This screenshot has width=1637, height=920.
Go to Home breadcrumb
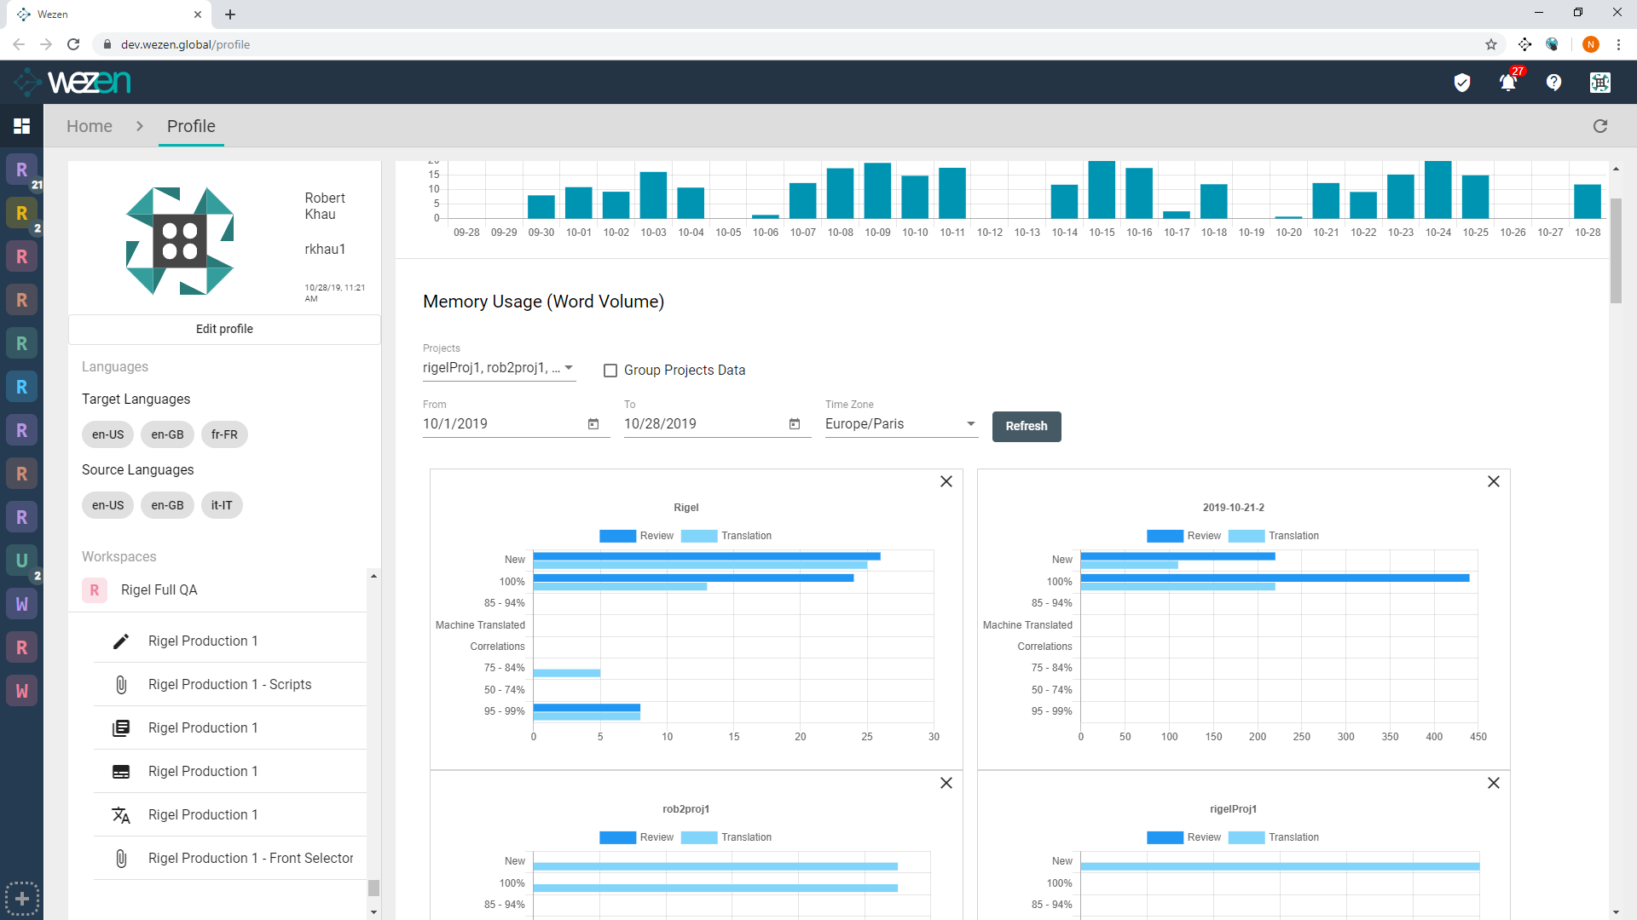(x=90, y=126)
